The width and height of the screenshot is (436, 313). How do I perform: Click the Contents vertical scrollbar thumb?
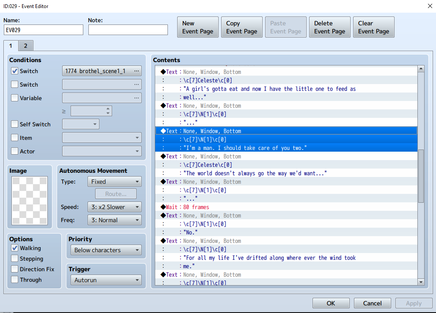pos(421,176)
